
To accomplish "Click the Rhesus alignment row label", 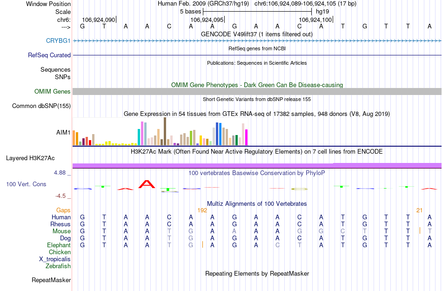I will [x=60, y=224].
